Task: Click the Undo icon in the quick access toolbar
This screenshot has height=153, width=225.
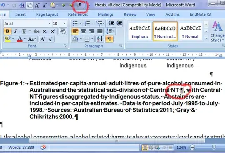Action: pos(3,5)
